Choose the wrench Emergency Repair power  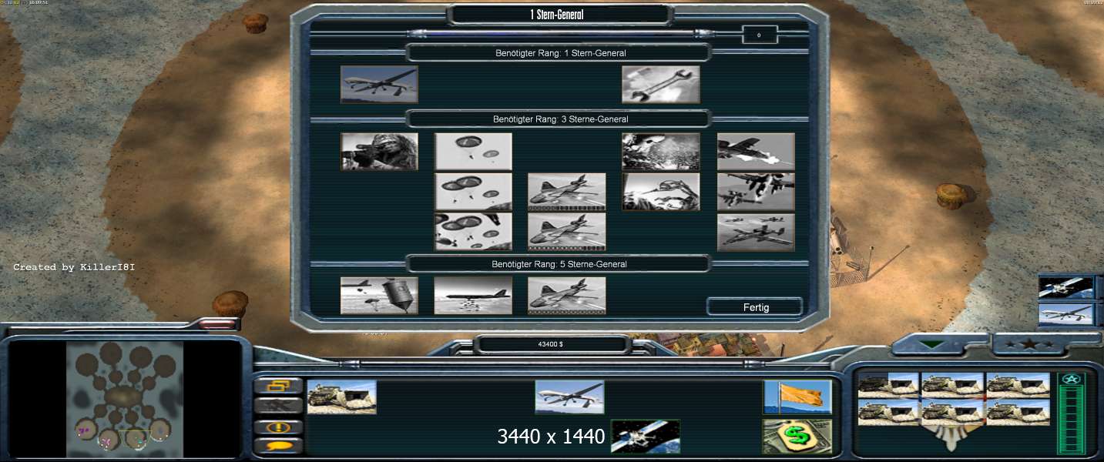660,84
